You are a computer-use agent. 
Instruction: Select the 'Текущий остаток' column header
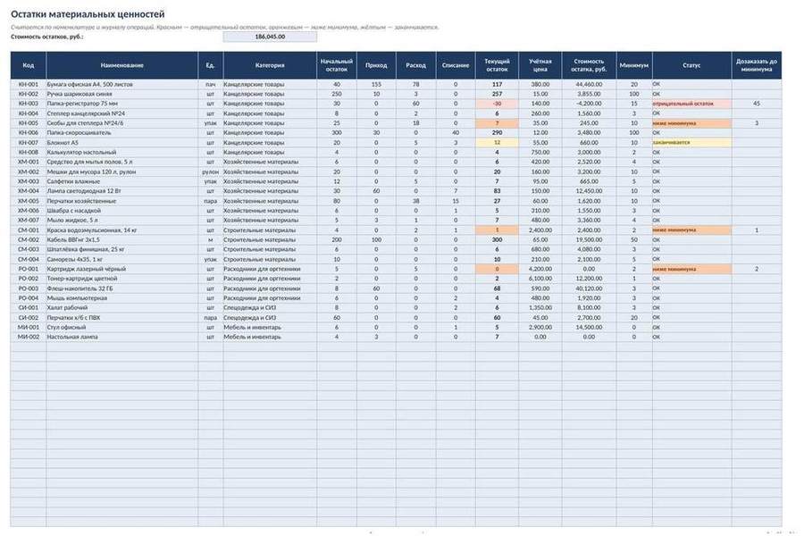pyautogui.click(x=497, y=65)
